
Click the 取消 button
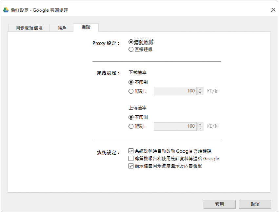pos(255,204)
